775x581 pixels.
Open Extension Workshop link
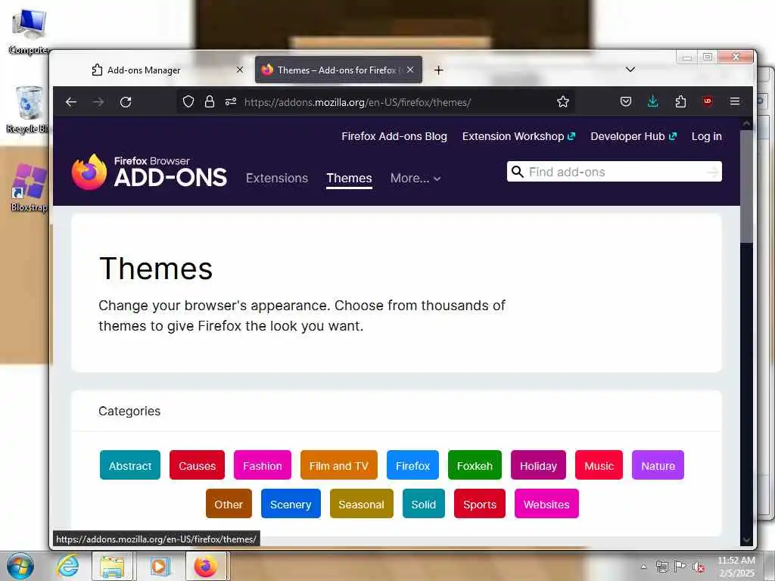(x=518, y=136)
